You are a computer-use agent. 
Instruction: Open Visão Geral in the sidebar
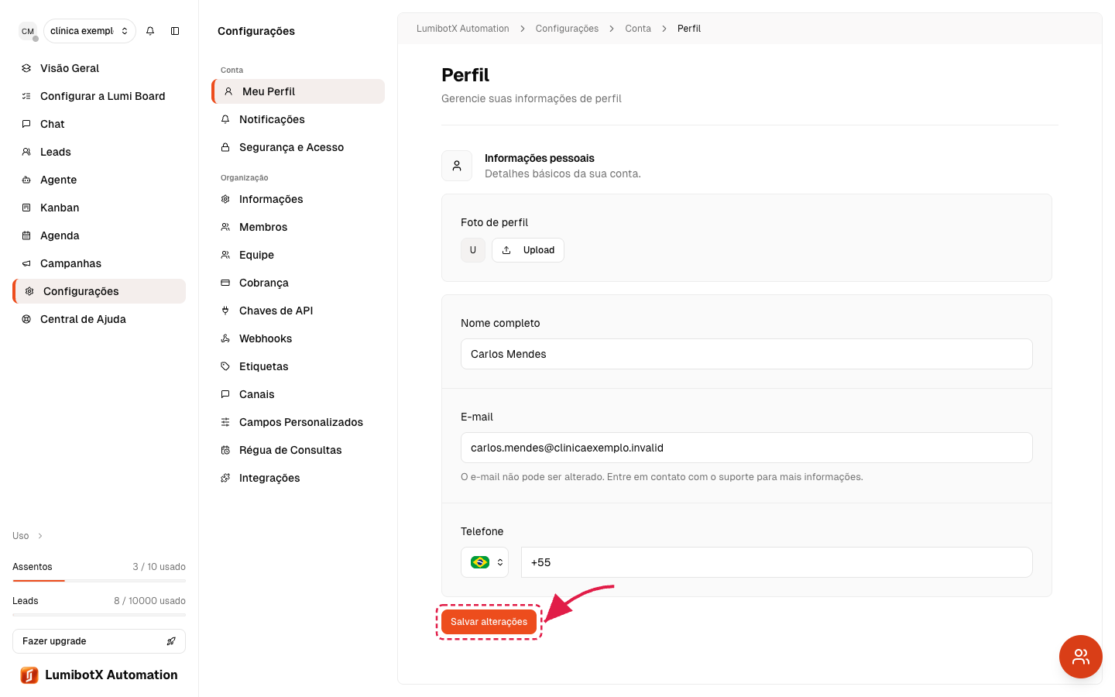point(99,68)
